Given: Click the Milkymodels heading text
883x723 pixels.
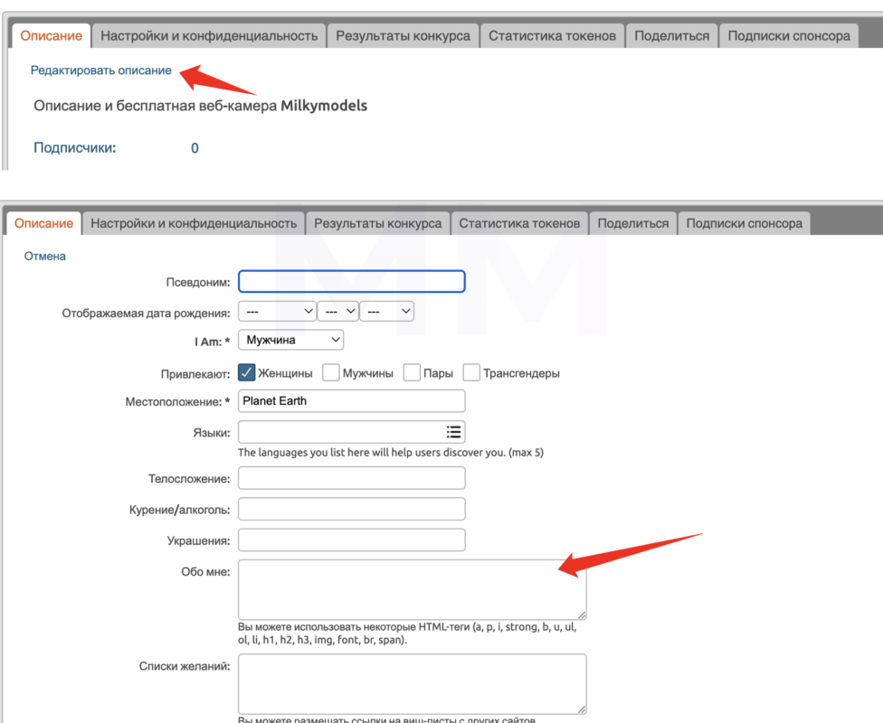Looking at the screenshot, I should 324,106.
